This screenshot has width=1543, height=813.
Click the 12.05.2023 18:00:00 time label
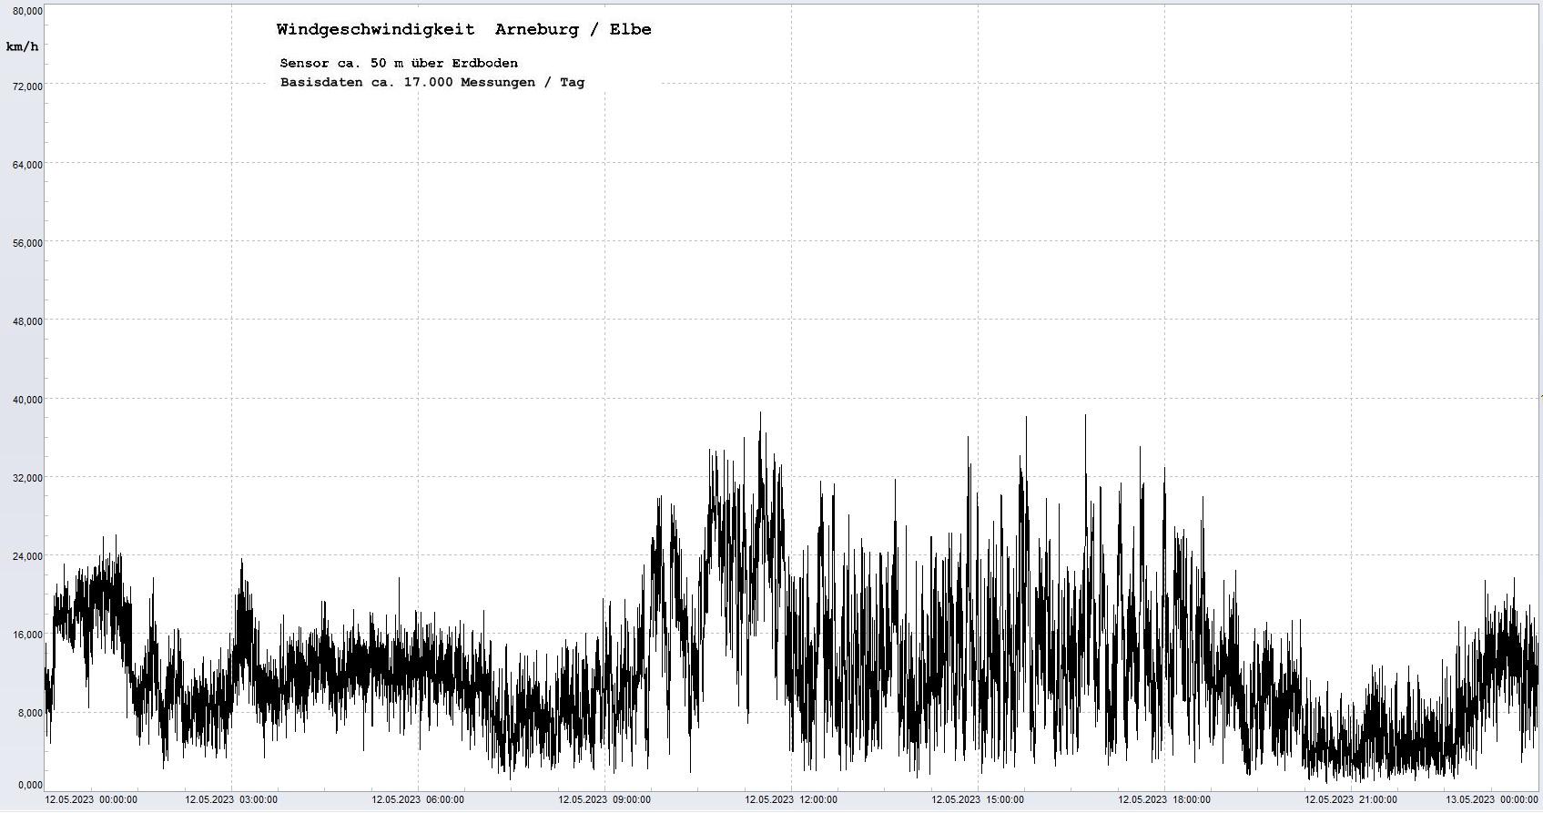pyautogui.click(x=1164, y=800)
